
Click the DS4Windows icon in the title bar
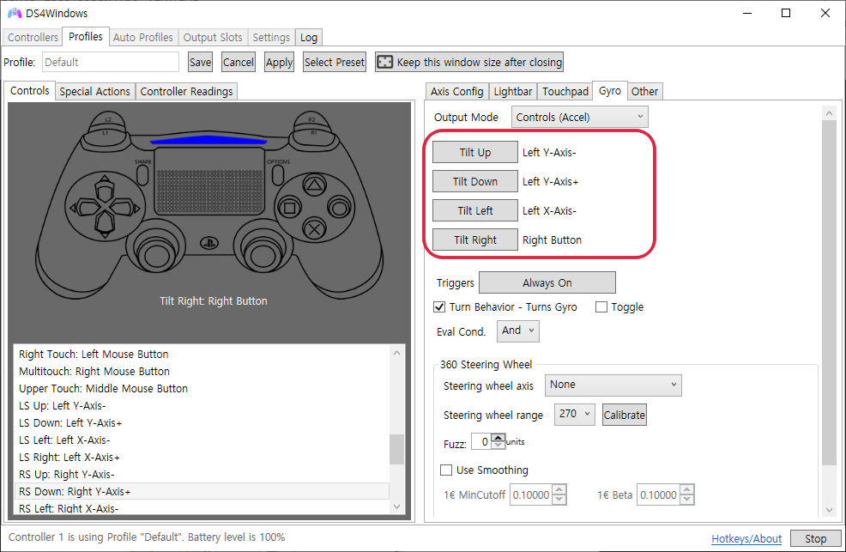(14, 12)
